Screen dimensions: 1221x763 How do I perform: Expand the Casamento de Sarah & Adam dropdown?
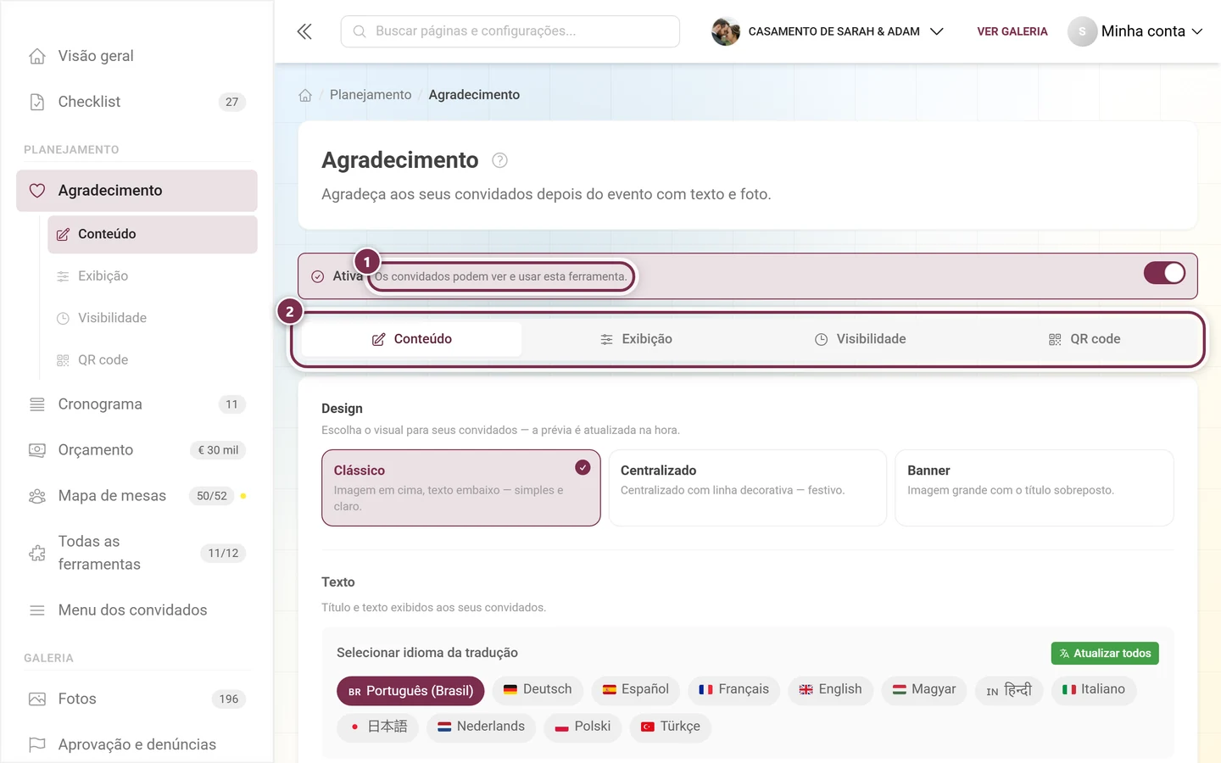(937, 31)
